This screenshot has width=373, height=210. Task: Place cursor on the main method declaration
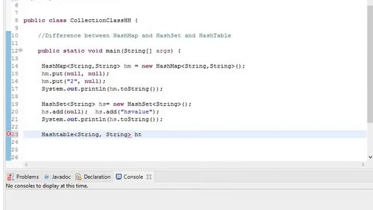click(109, 51)
